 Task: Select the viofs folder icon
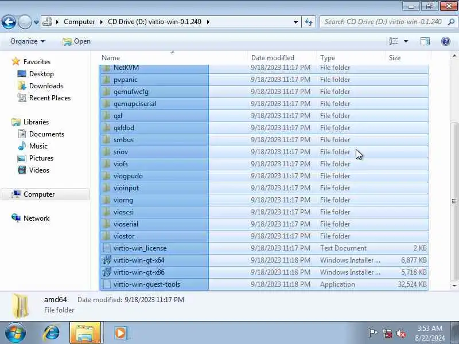[x=107, y=164]
